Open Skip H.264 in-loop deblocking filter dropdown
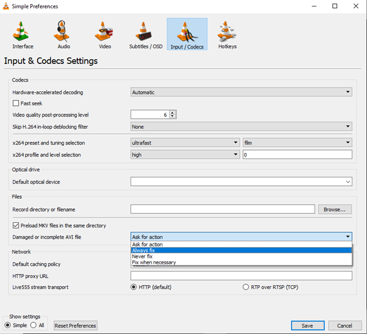 241,126
